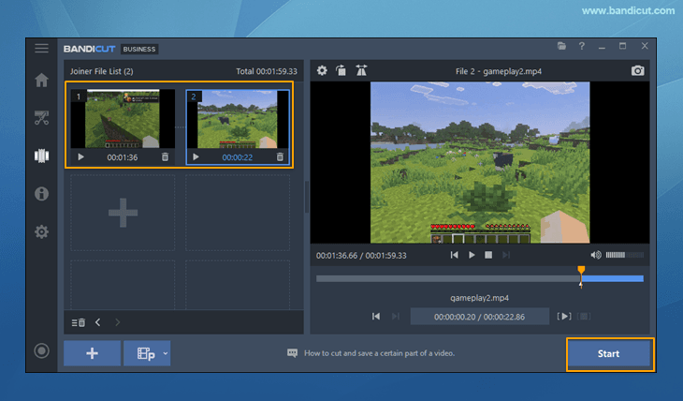
Task: Click the BANDICUT logo
Action: [89, 49]
